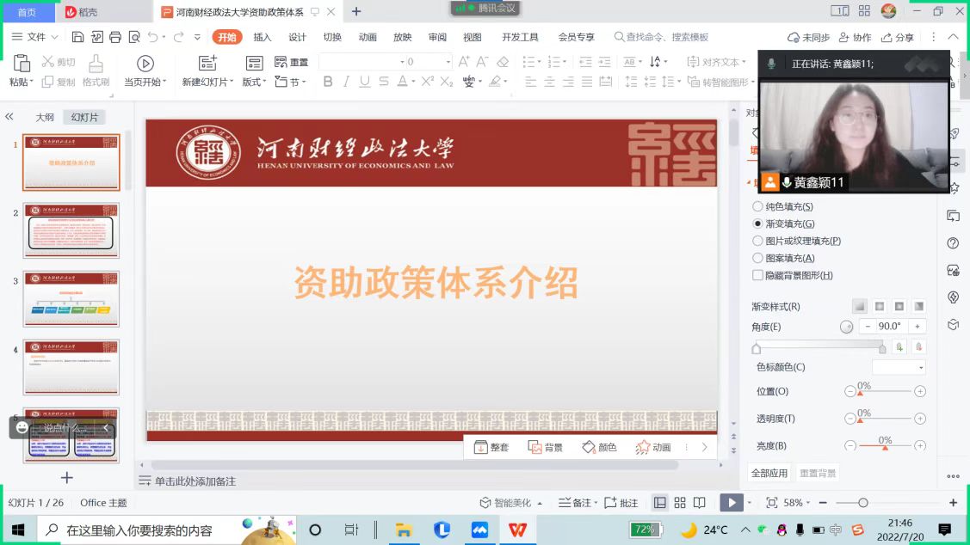Screen dimensions: 970x545
Task: Switch to normal view in status bar
Action: [x=660, y=503]
